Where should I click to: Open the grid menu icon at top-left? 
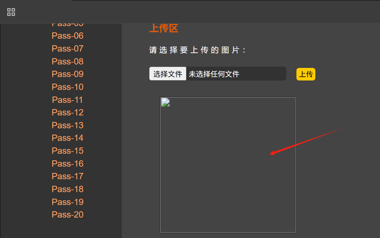point(11,12)
